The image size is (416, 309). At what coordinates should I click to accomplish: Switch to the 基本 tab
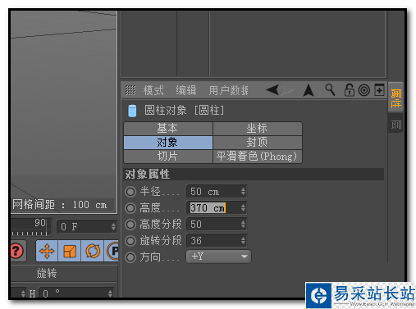168,129
